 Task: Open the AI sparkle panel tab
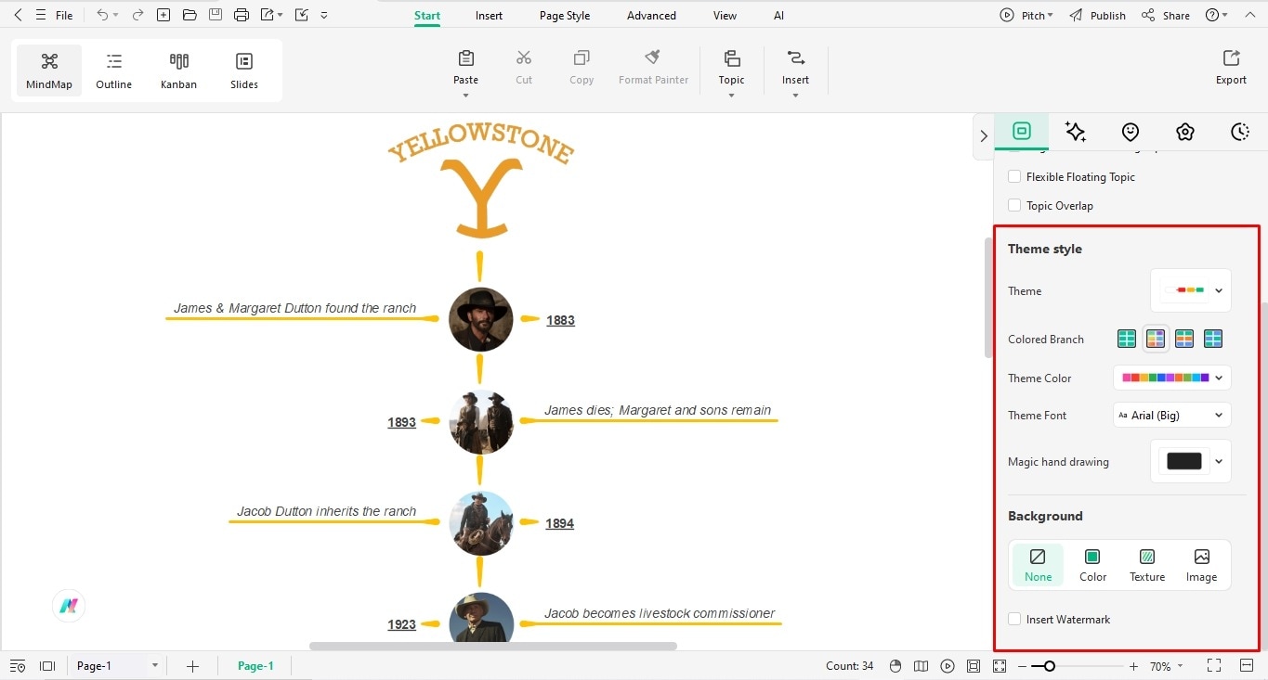(1076, 132)
